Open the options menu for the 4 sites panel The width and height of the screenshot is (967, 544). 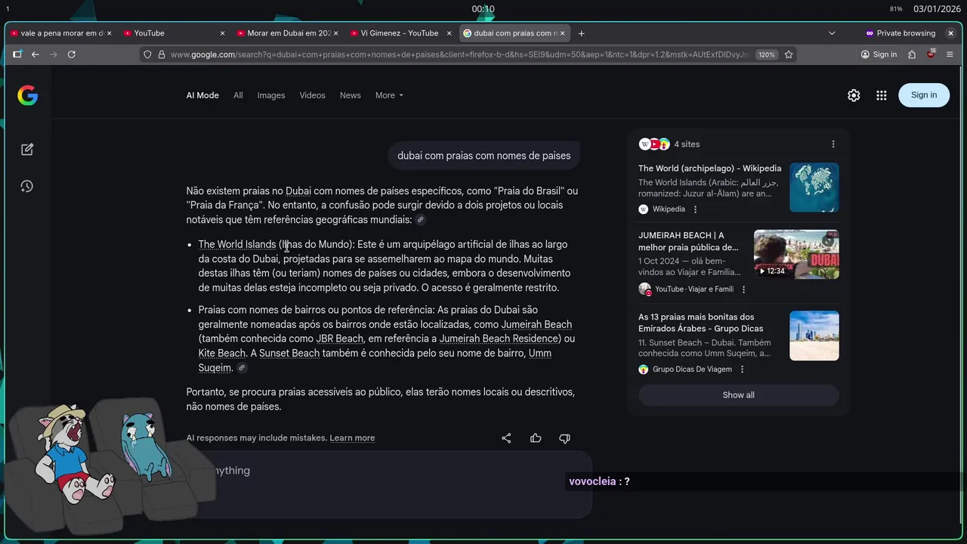click(833, 144)
